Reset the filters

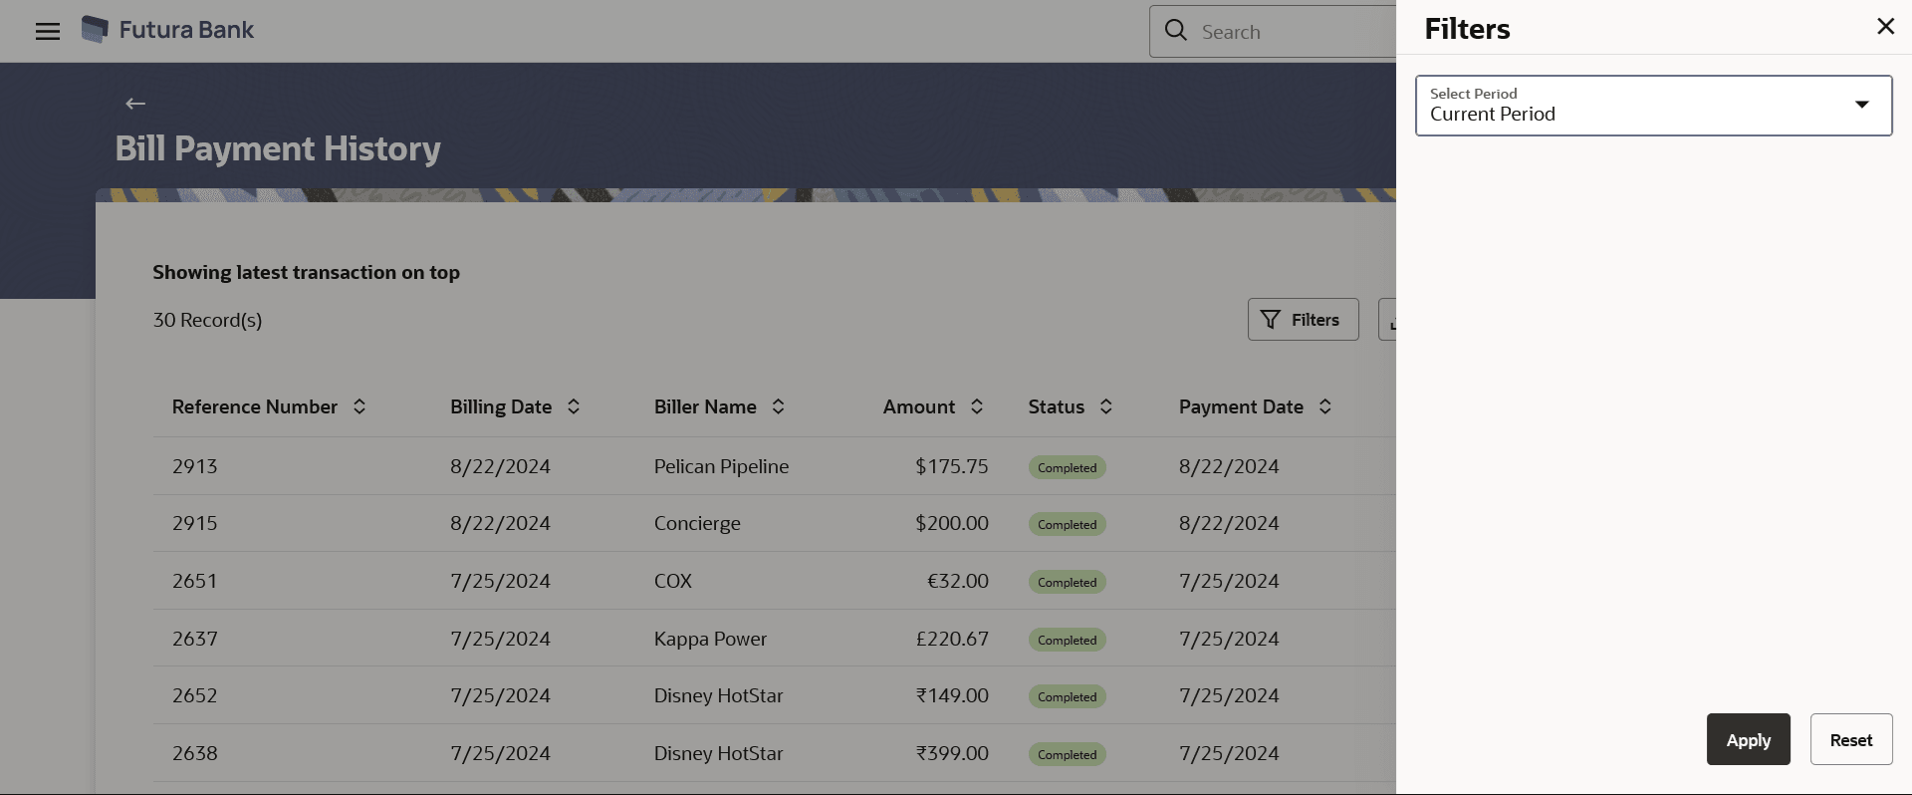click(1850, 739)
